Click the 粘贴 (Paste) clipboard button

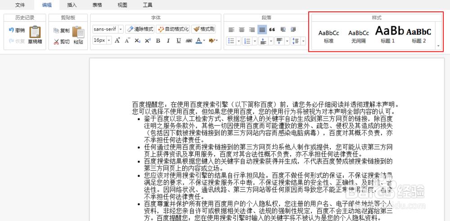coord(78,36)
